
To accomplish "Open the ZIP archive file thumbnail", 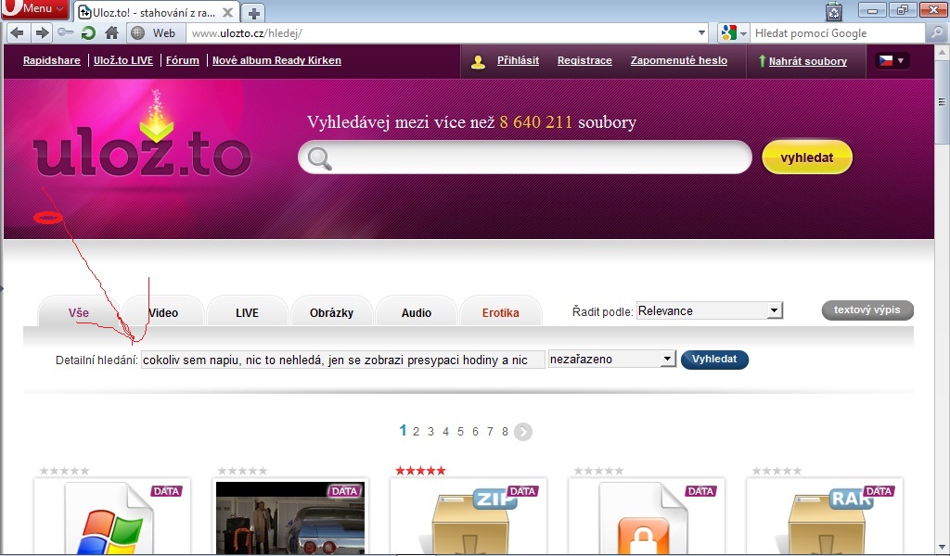I will point(469,518).
